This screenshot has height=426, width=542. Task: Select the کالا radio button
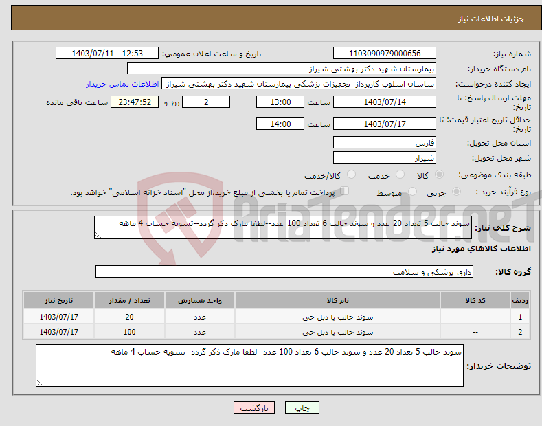point(439,175)
